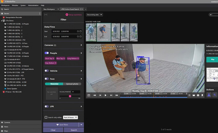Click the snapshot camera icon
This screenshot has width=218, height=133.
click(198, 95)
